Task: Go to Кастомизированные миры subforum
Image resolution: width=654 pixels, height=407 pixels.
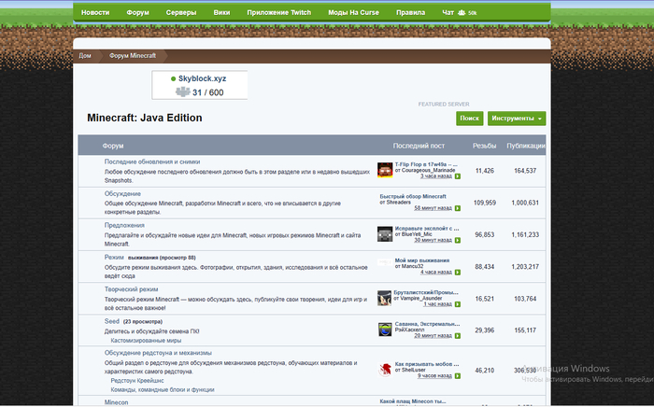Action: 146,341
